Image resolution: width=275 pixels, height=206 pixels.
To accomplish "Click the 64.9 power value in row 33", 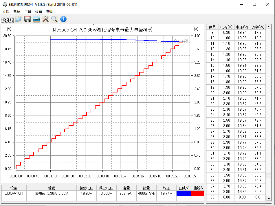I will tap(258, 164).
